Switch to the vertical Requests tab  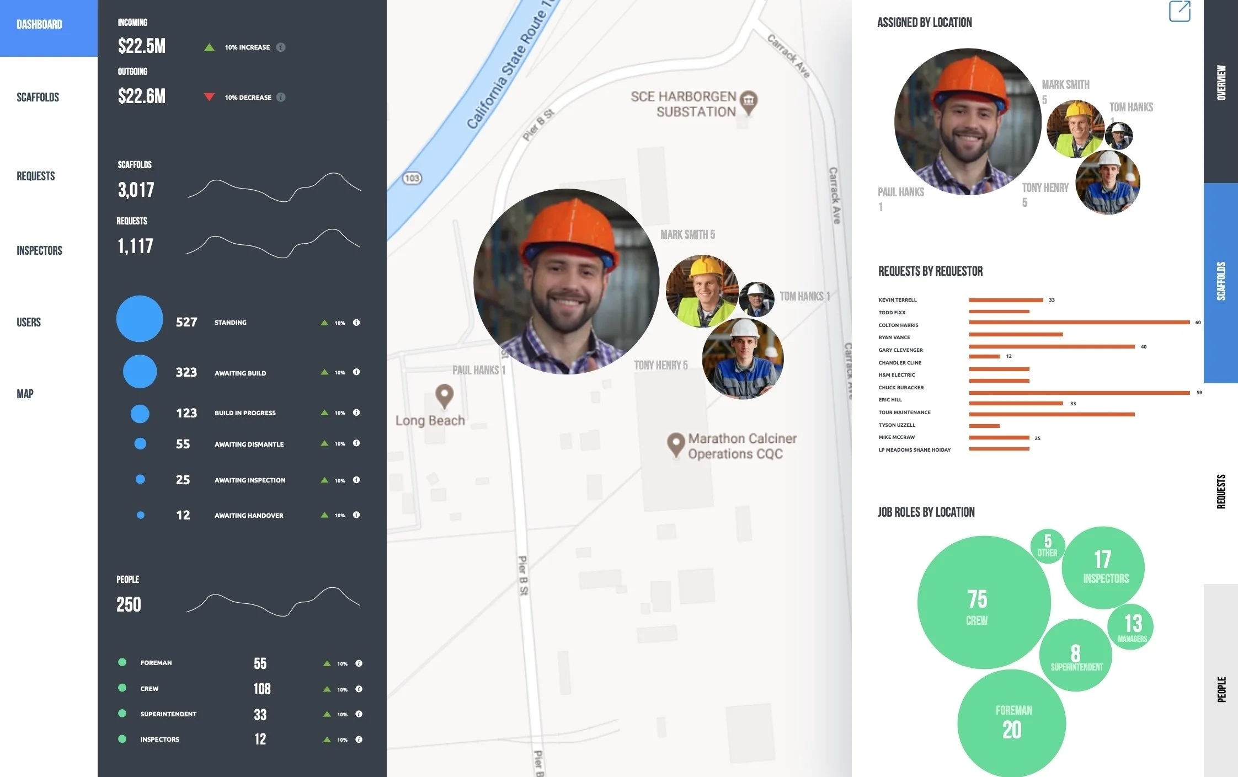coord(1221,491)
